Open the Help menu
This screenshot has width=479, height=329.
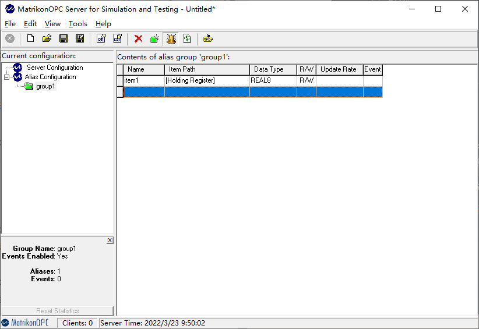click(x=103, y=24)
